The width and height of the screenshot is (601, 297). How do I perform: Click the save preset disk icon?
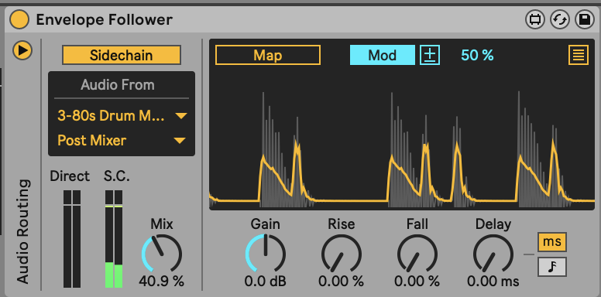[585, 19]
